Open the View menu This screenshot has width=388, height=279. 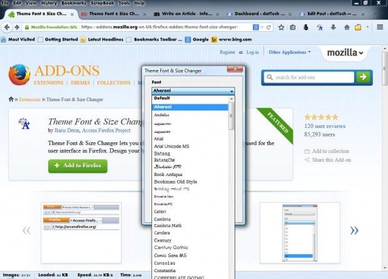pyautogui.click(x=31, y=3)
